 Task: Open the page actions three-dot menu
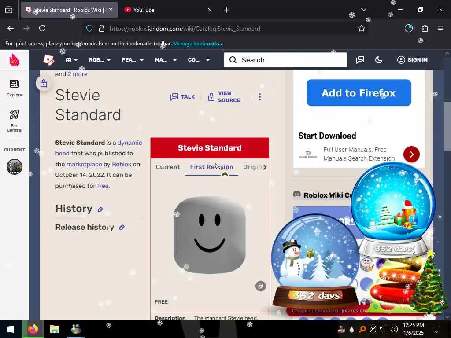point(260,97)
